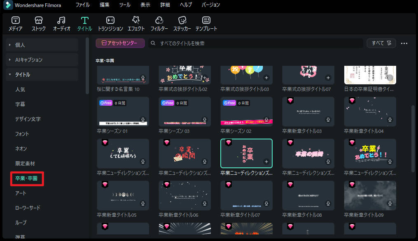Select the 卒業新章タイトル04 thumbnail
The image size is (418, 241).
coord(369,111)
